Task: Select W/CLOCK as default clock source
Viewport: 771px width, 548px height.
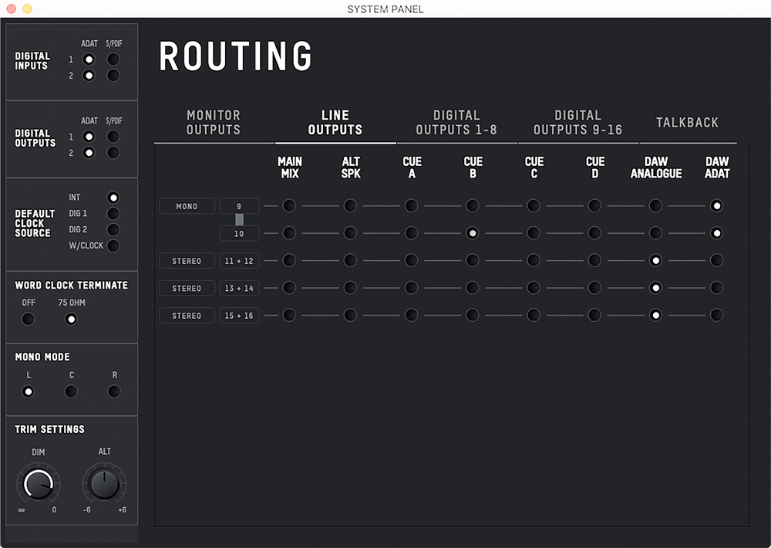Action: tap(113, 245)
